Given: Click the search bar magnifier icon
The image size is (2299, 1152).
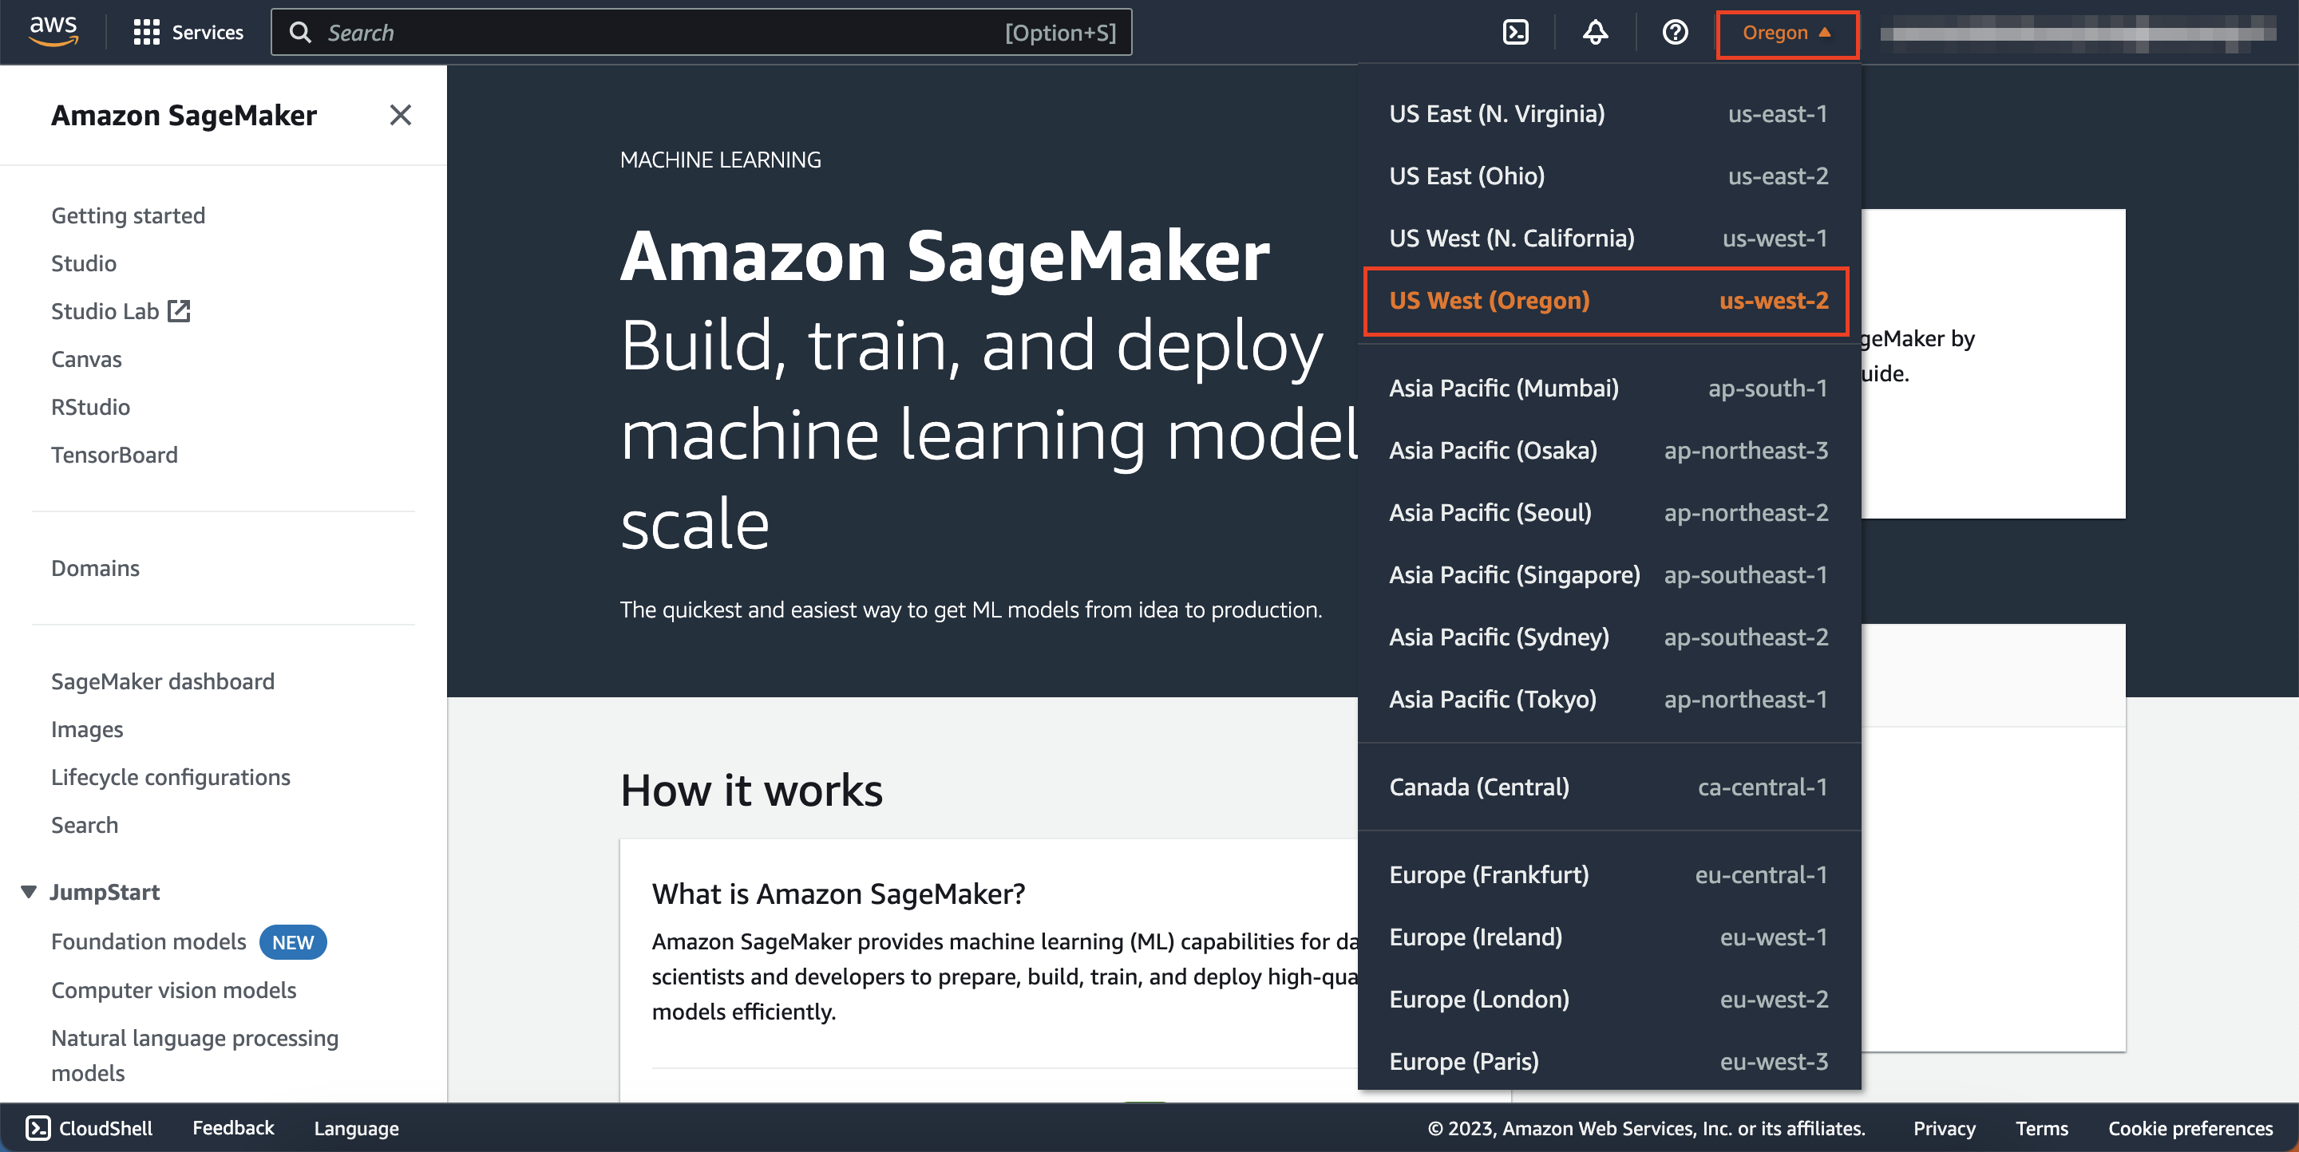Looking at the screenshot, I should click(x=301, y=32).
